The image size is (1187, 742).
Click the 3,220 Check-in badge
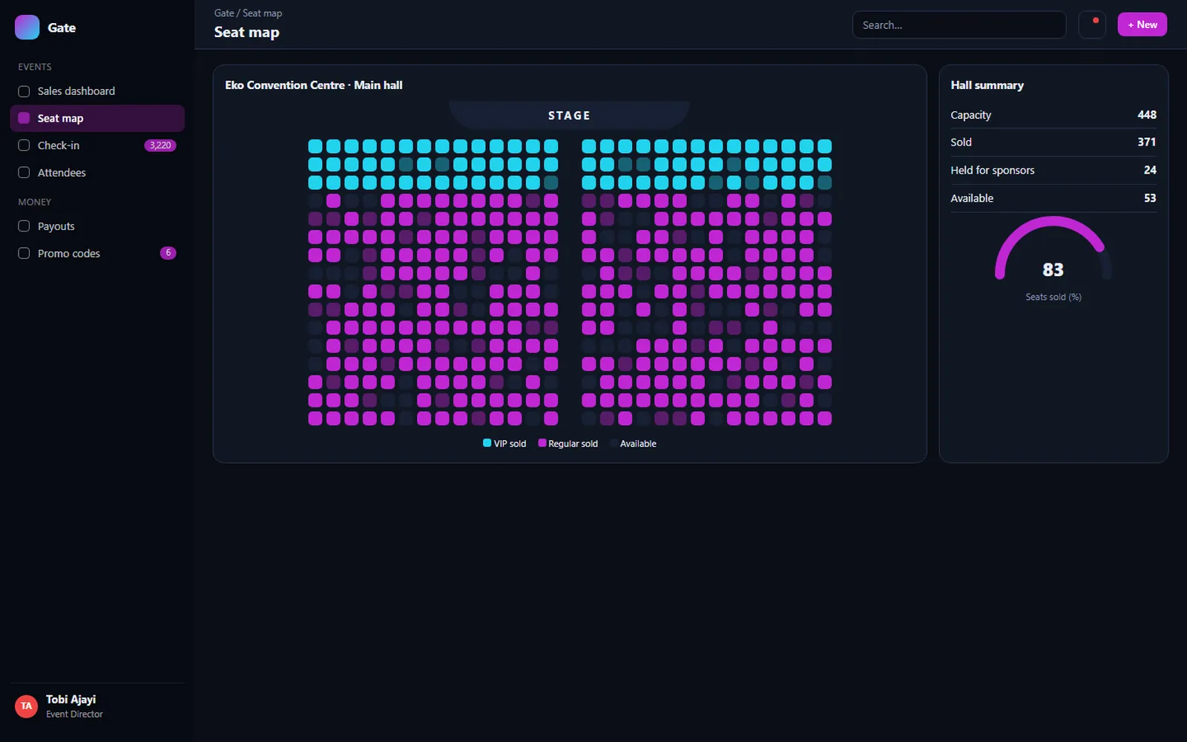160,145
